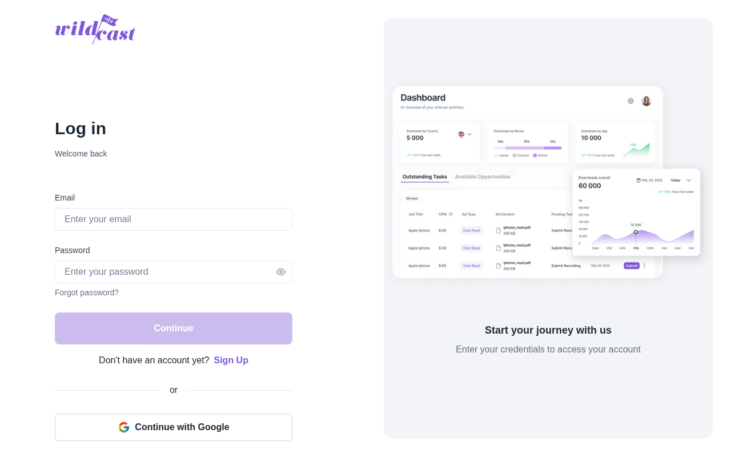
Task: Switch to Available Opportunities tab
Action: (x=483, y=177)
